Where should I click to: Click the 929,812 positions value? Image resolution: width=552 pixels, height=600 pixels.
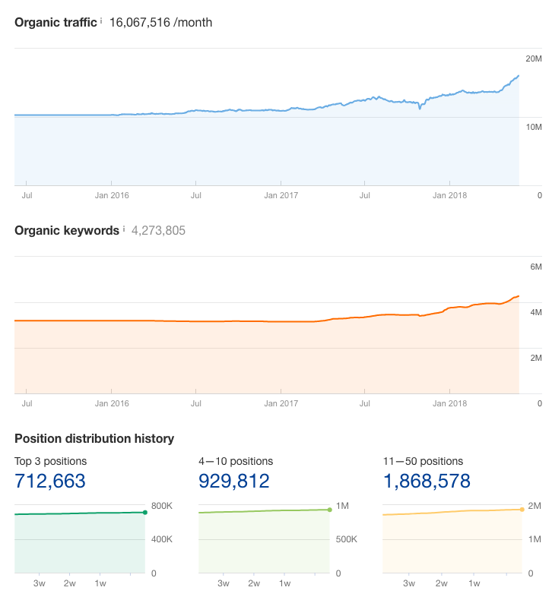[234, 481]
